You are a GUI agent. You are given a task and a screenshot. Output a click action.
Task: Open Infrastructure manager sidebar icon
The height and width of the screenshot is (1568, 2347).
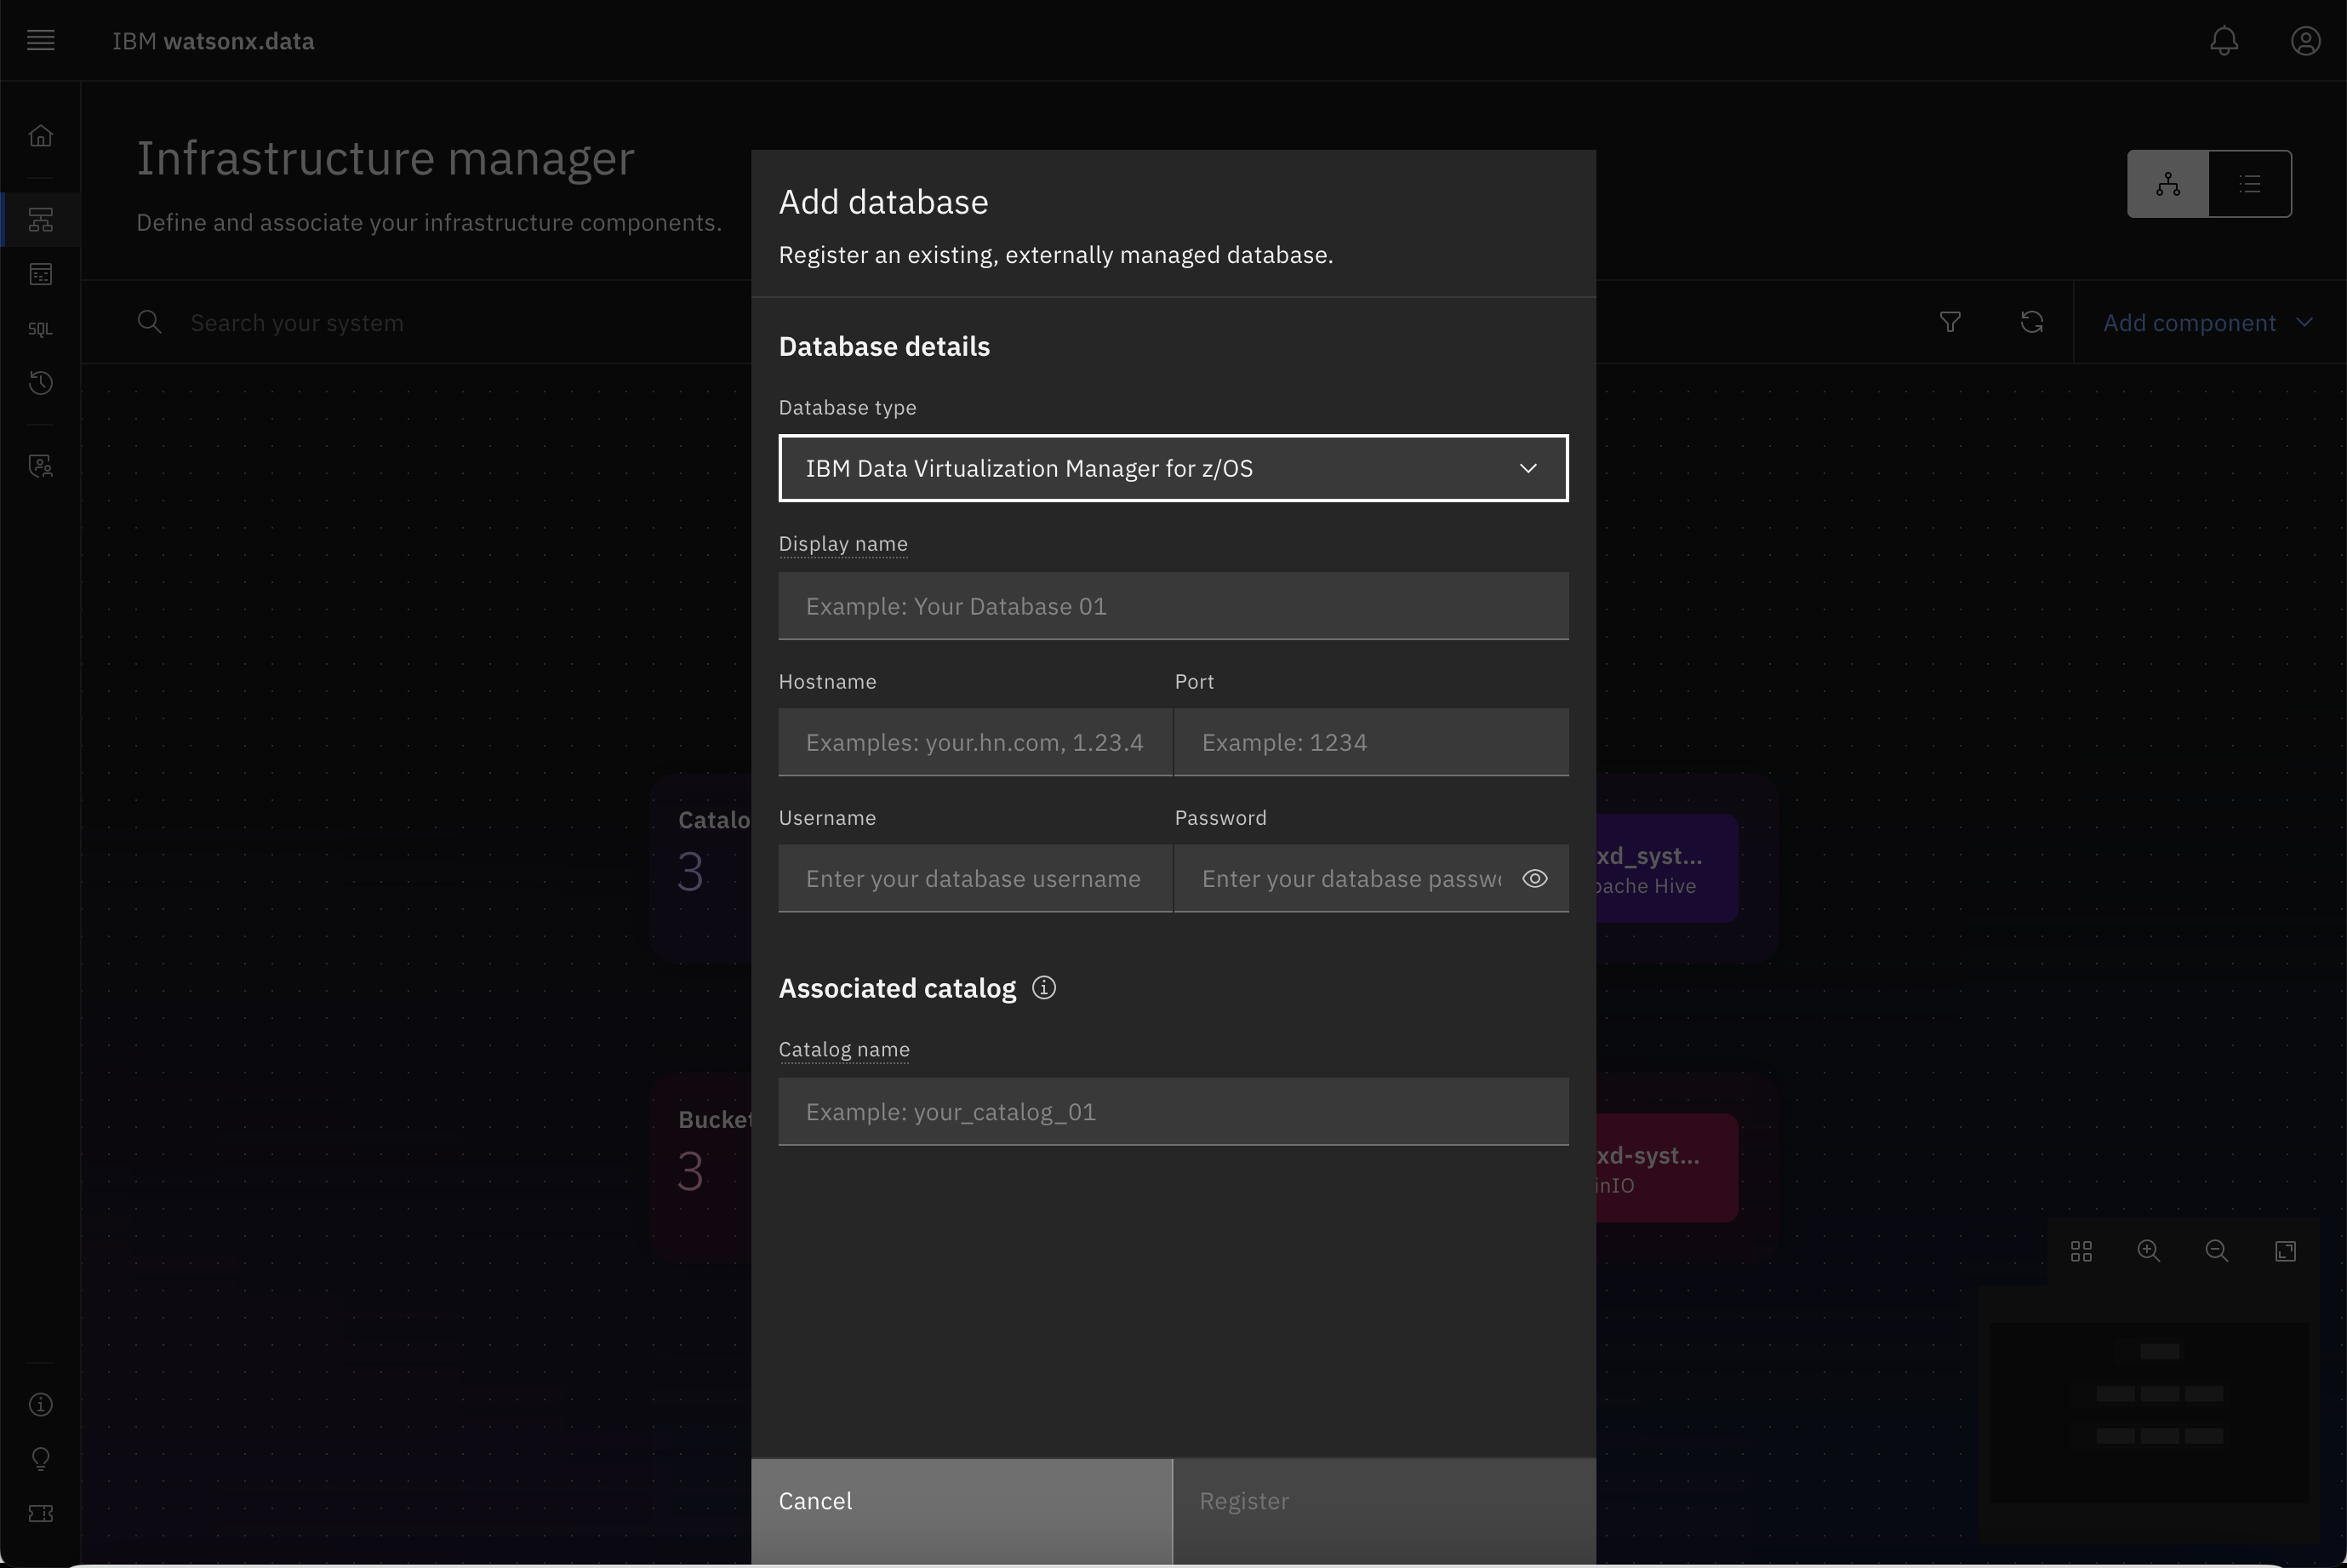pos(40,219)
